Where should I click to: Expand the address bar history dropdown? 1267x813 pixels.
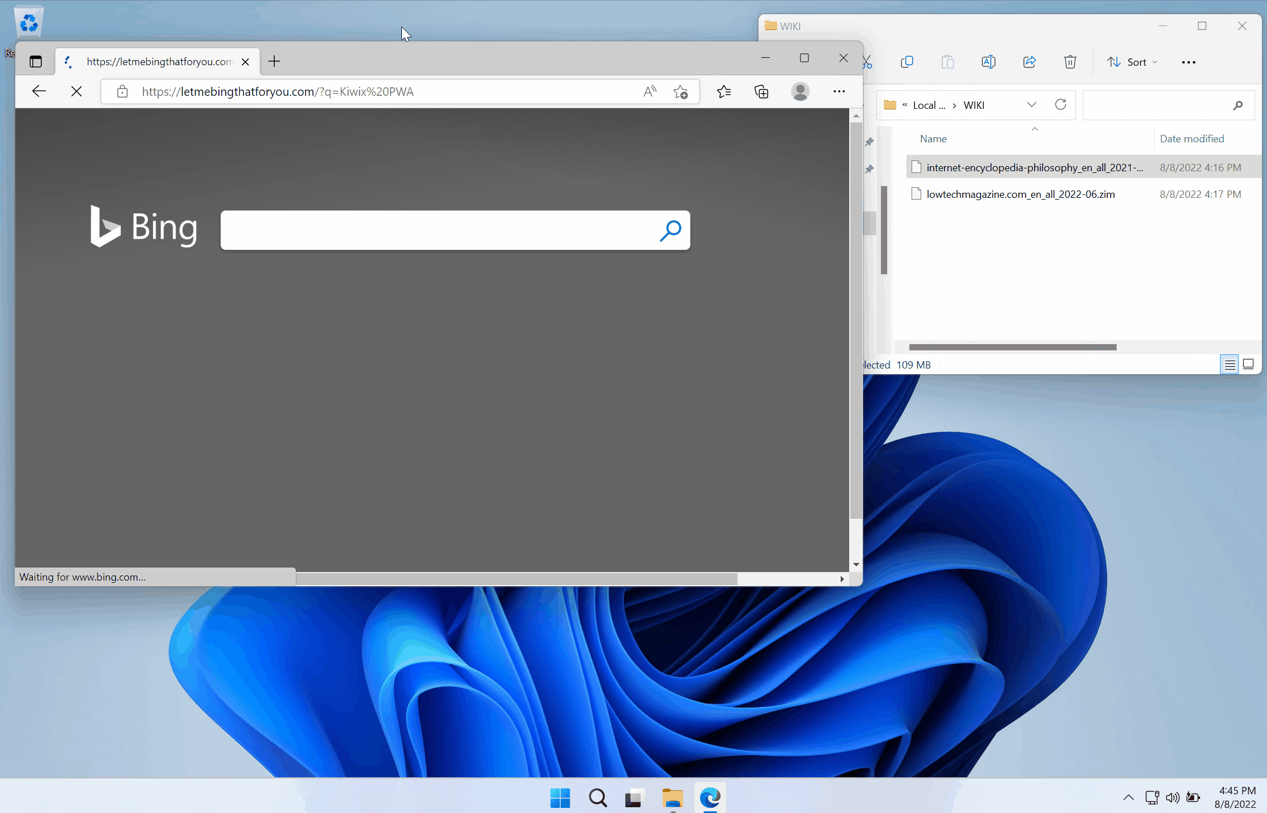click(x=1032, y=104)
